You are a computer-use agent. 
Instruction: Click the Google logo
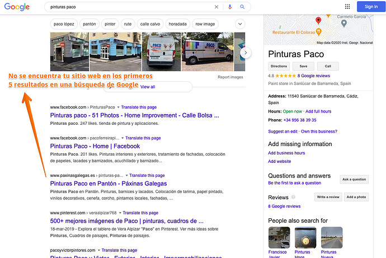tap(17, 7)
